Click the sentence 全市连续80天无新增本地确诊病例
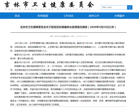Screen dimensions: 139x108 [x=48, y=55]
